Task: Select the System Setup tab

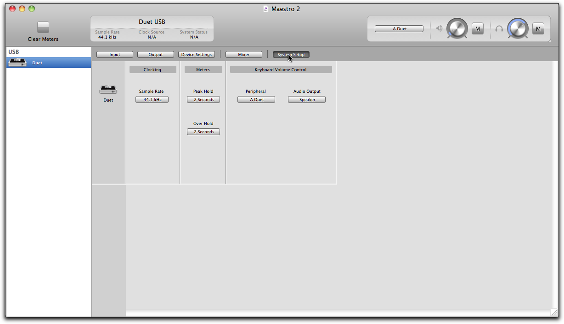Action: [x=291, y=55]
